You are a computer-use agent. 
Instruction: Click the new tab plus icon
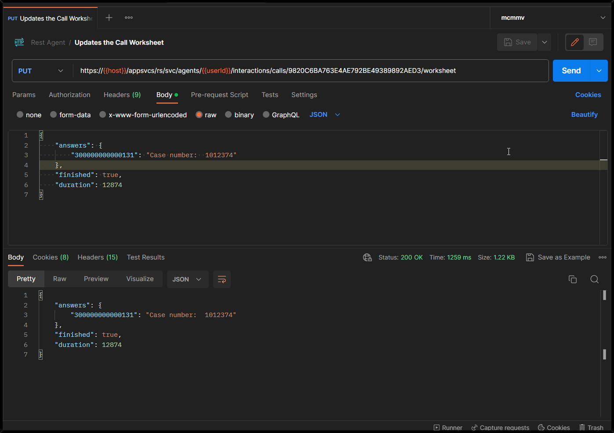point(109,18)
